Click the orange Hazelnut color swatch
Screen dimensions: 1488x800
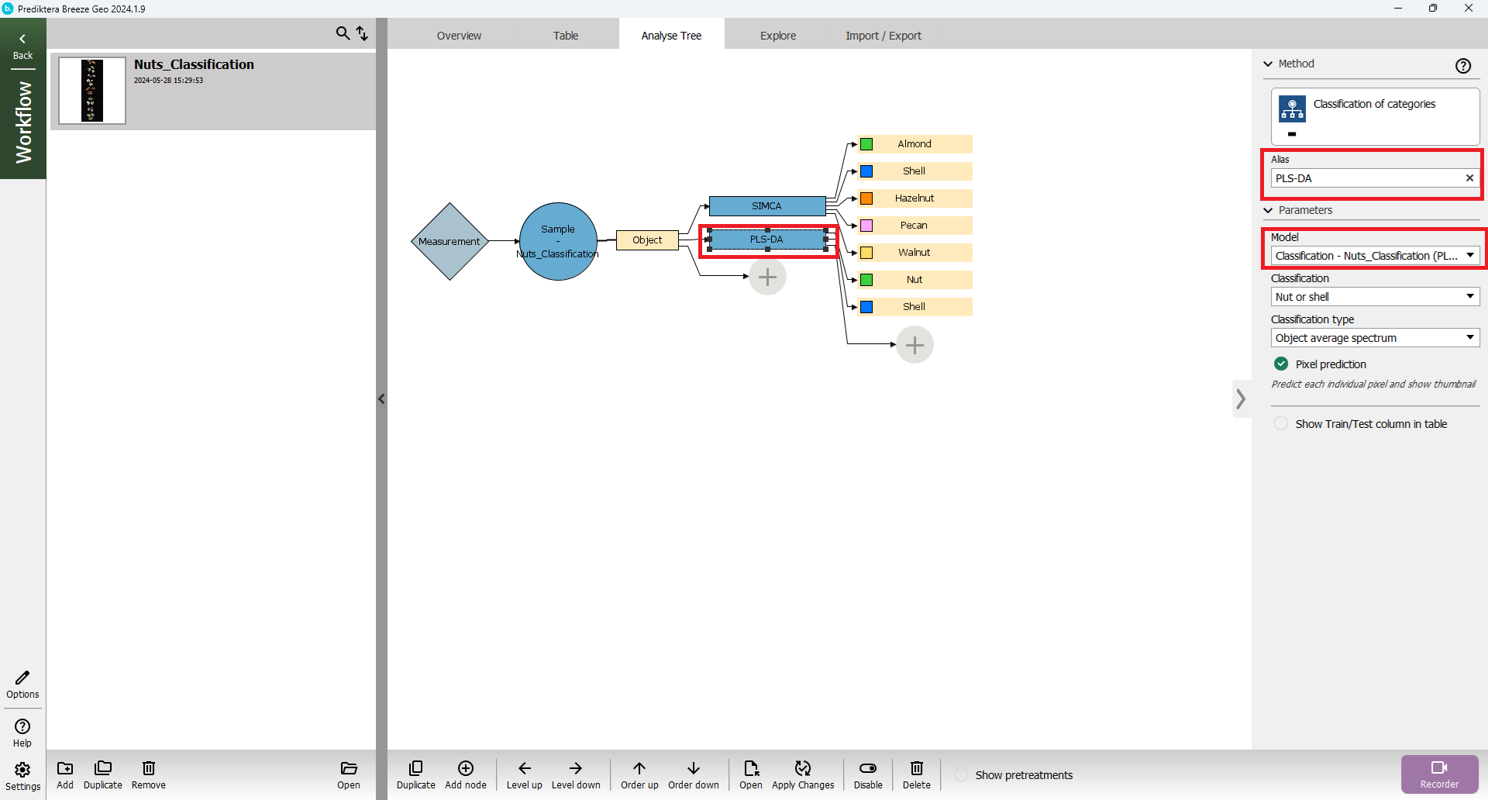866,198
